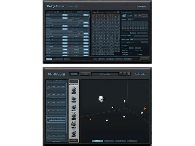The width and height of the screenshot is (195, 146).
Task: Click the X position knob in Spacelab
Action: [74, 90]
